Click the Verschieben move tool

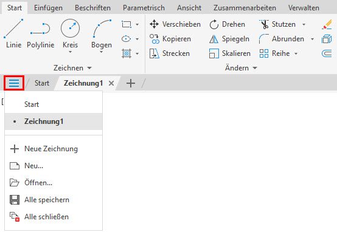coord(175,24)
